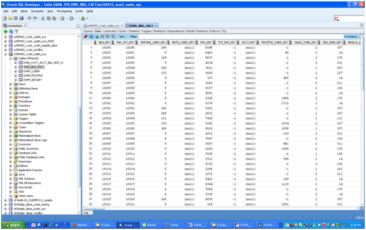The height and width of the screenshot is (230, 366).
Task: Click the Open folder icon in main toolbar
Action: tap(11, 18)
